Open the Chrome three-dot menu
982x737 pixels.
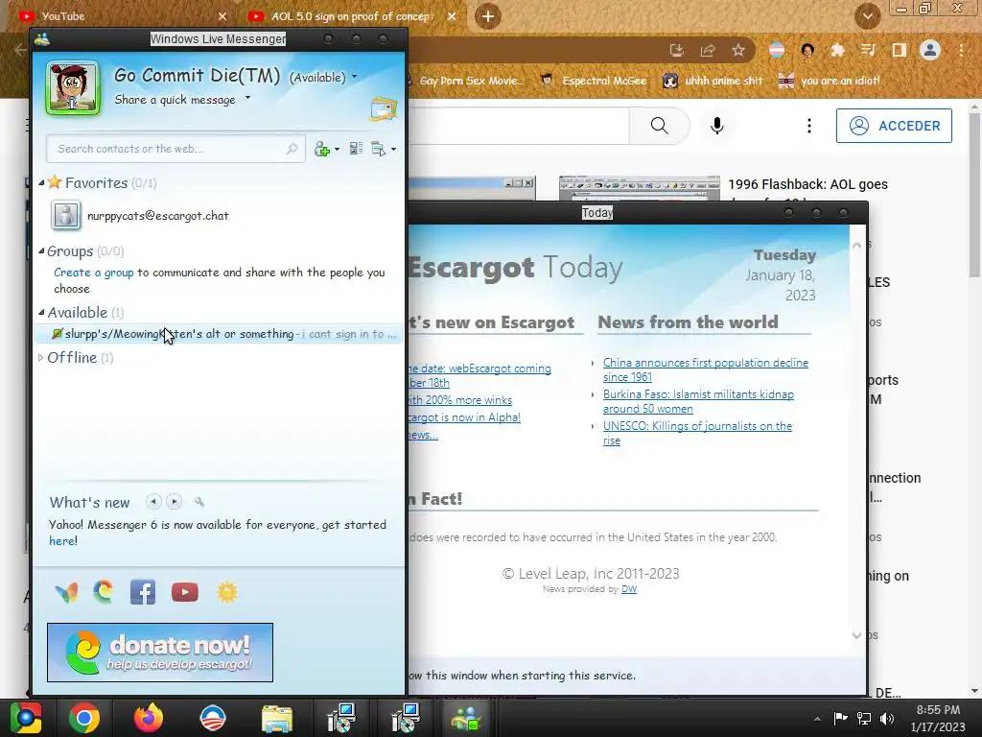tap(961, 50)
